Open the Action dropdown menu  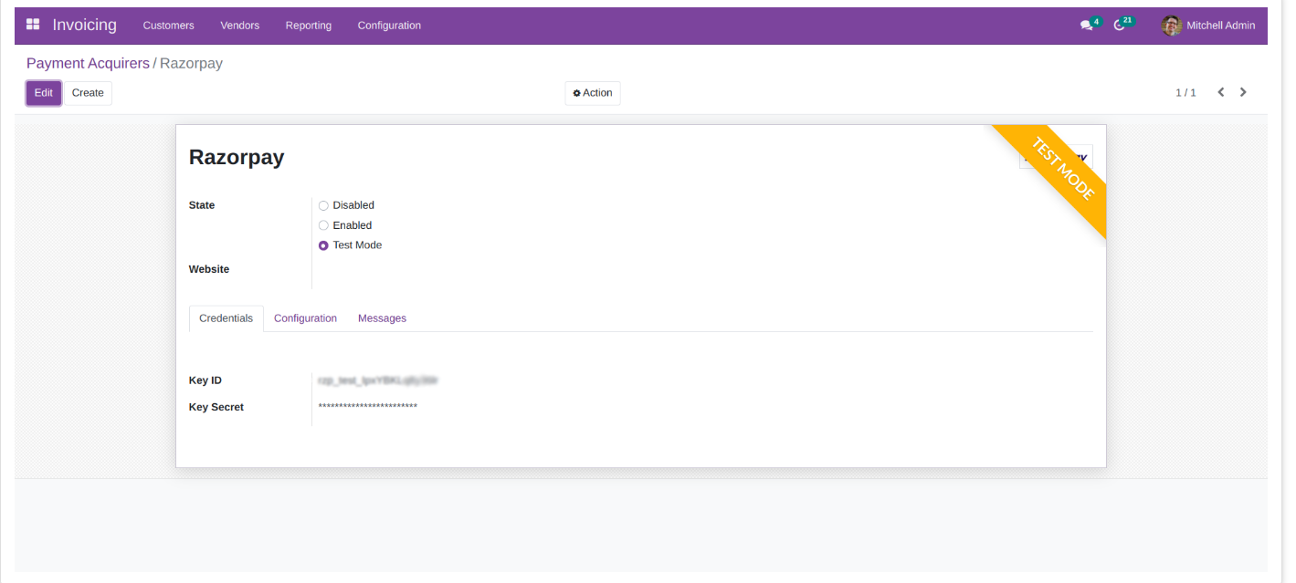coord(593,93)
